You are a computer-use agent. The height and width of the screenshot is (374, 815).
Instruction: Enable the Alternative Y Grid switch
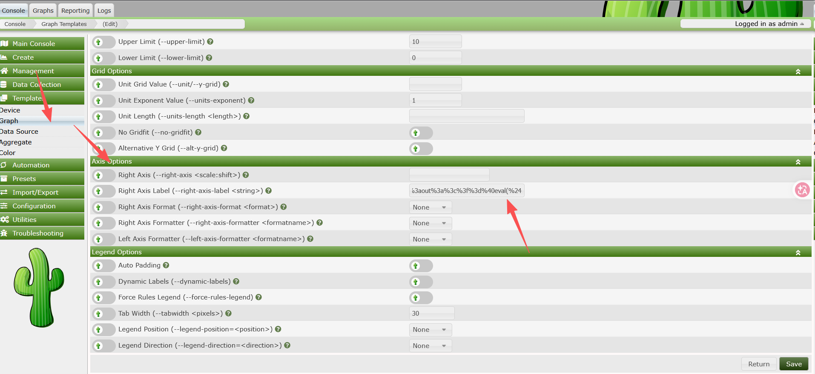tap(421, 149)
